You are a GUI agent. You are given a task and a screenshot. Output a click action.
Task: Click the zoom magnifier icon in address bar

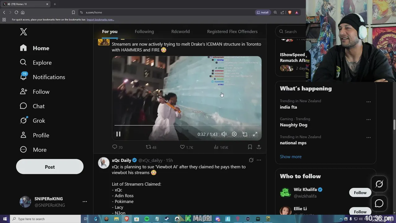coord(275,12)
